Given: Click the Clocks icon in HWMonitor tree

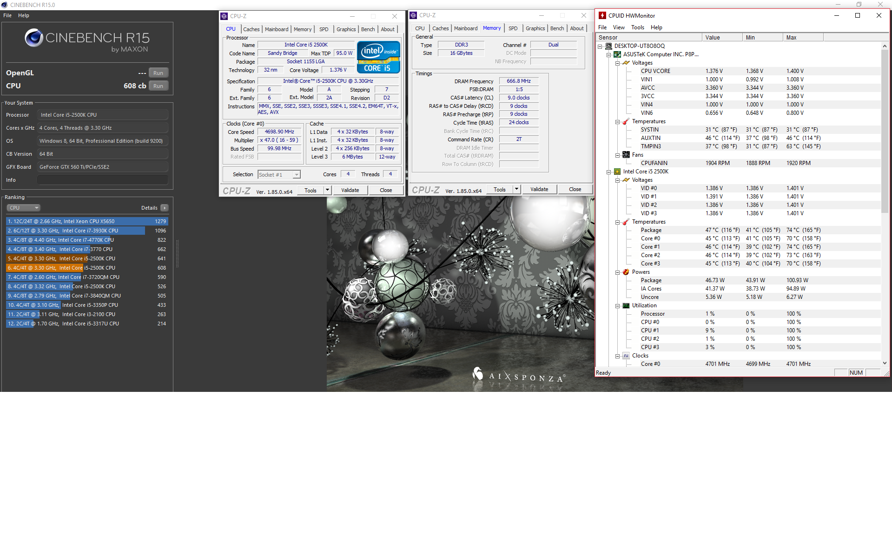Looking at the screenshot, I should (x=626, y=356).
